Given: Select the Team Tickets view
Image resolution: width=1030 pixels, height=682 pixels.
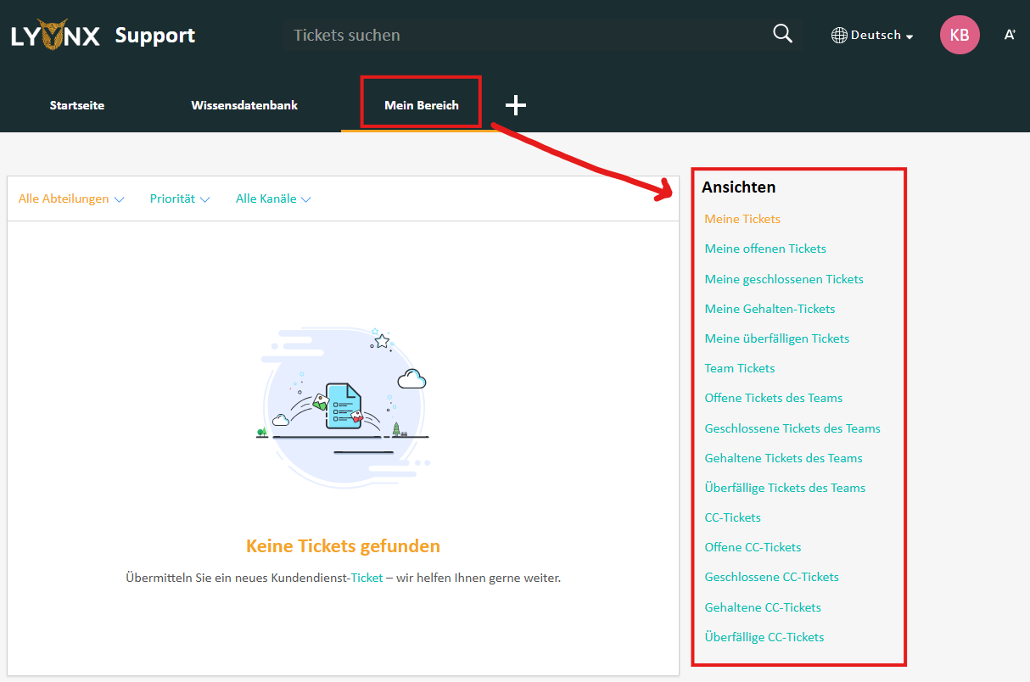Looking at the screenshot, I should tap(740, 368).
